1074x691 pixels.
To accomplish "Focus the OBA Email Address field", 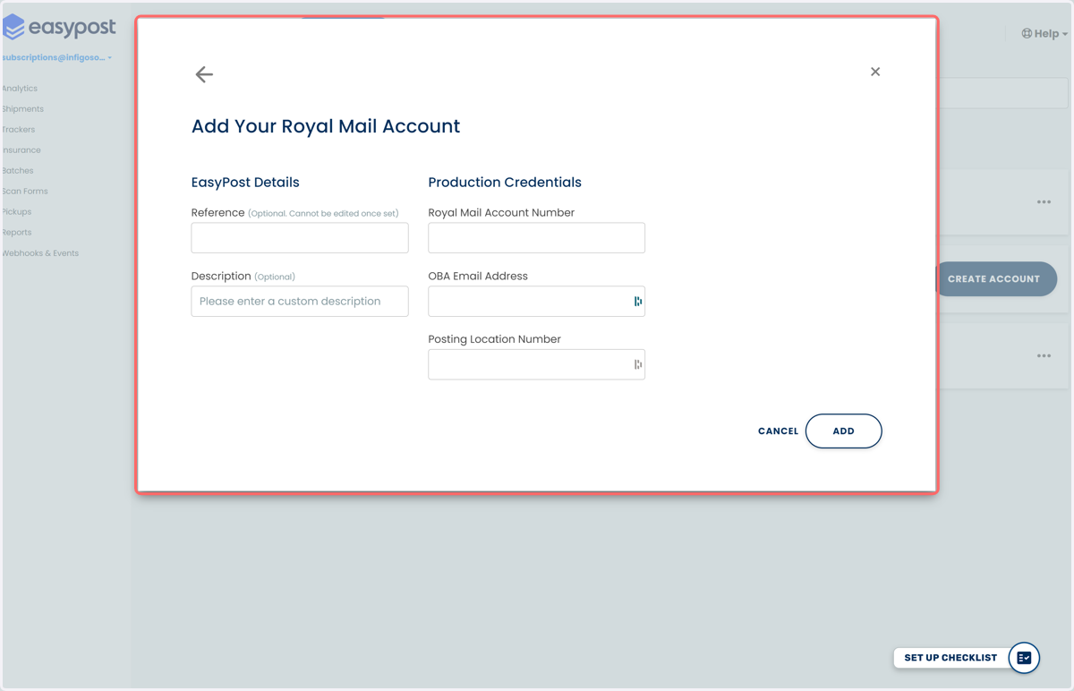I will tap(536, 302).
